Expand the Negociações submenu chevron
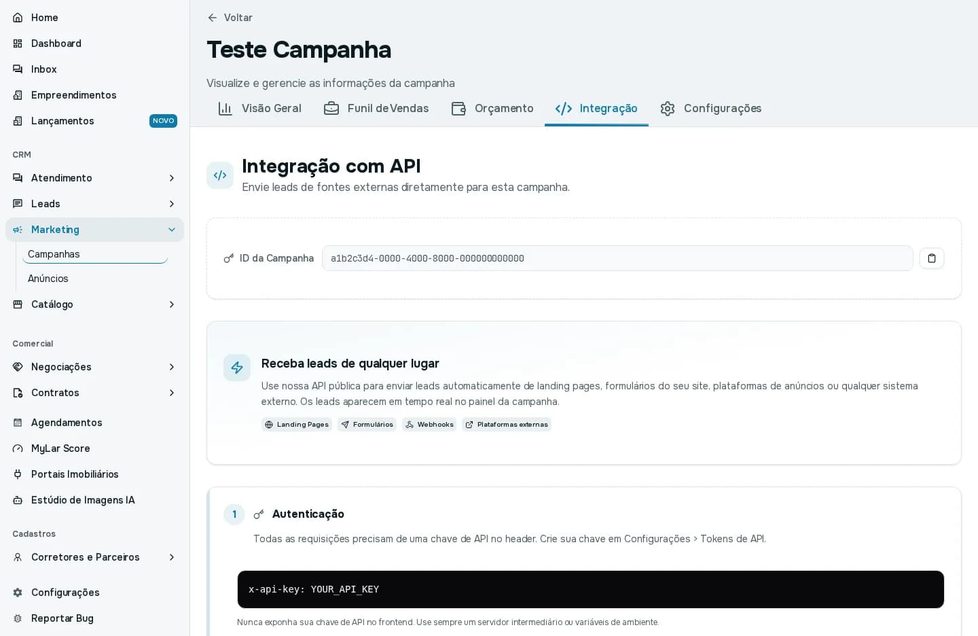The height and width of the screenshot is (636, 978). coord(172,367)
